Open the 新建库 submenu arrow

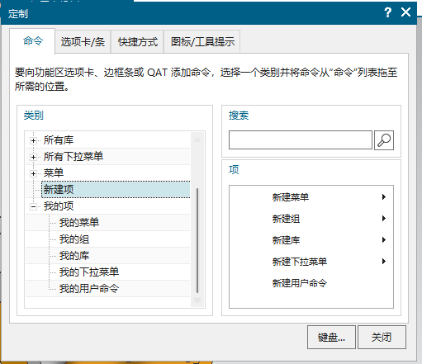[384, 240]
